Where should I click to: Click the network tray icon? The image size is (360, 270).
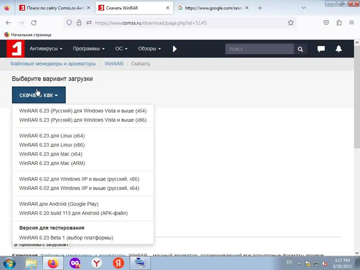tap(316, 264)
